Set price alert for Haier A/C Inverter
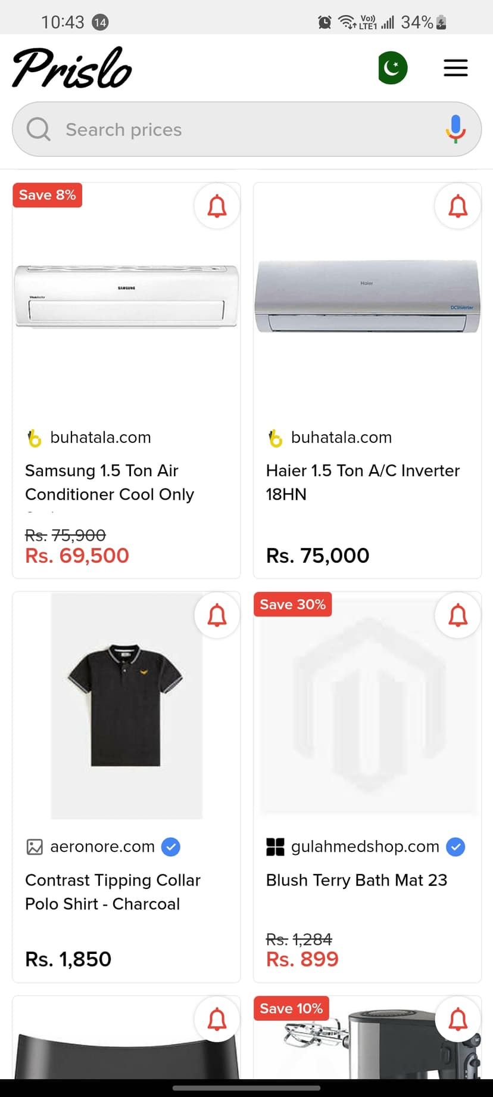Image resolution: width=493 pixels, height=1097 pixels. click(x=458, y=206)
